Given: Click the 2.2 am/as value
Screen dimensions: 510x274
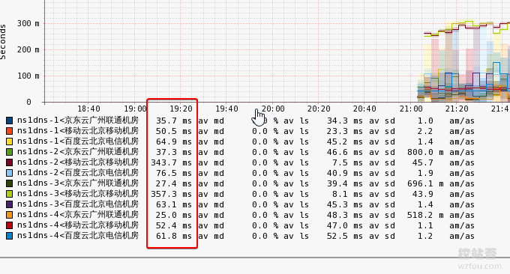Looking at the screenshot, I should pyautogui.click(x=425, y=131).
